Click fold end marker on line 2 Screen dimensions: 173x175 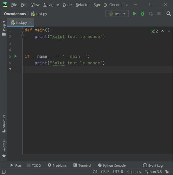click(23, 37)
